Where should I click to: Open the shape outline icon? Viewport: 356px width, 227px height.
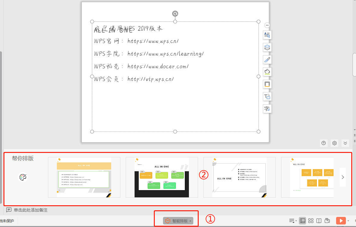[x=267, y=84]
